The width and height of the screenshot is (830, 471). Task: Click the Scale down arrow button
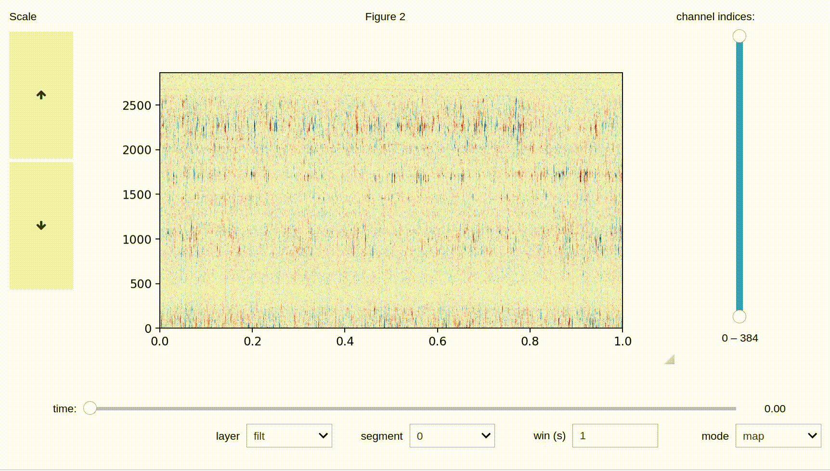41,224
